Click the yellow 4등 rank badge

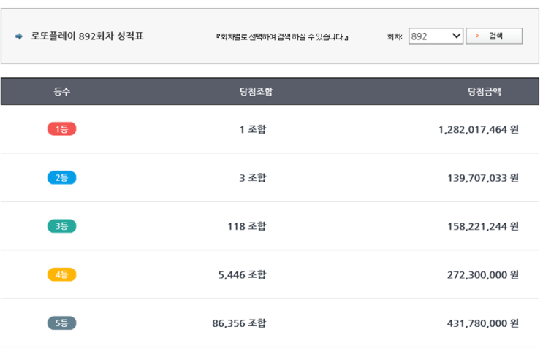[61, 274]
